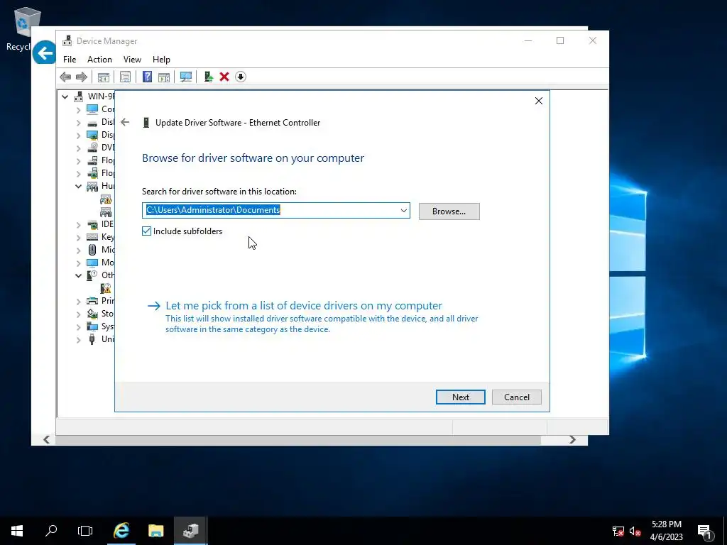Viewport: 727px width, 545px height.
Task: Select the computer icon next to WIN-9 root node
Action: click(79, 97)
